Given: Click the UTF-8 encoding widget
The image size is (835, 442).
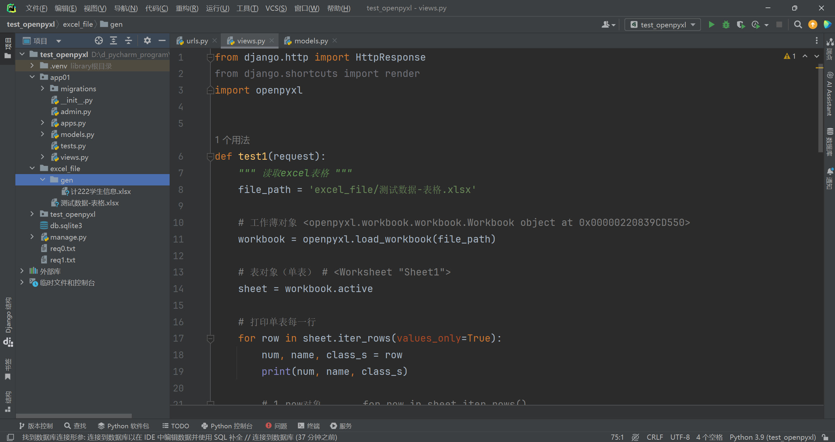Looking at the screenshot, I should tap(680, 437).
